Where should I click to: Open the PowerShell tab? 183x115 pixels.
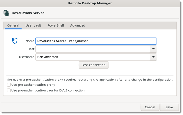[x=56, y=25]
